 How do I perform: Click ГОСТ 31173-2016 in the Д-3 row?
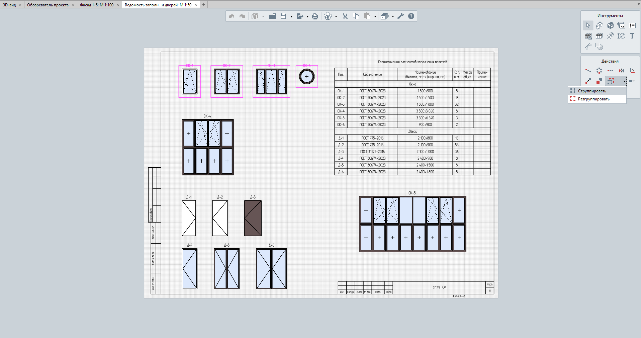(372, 152)
